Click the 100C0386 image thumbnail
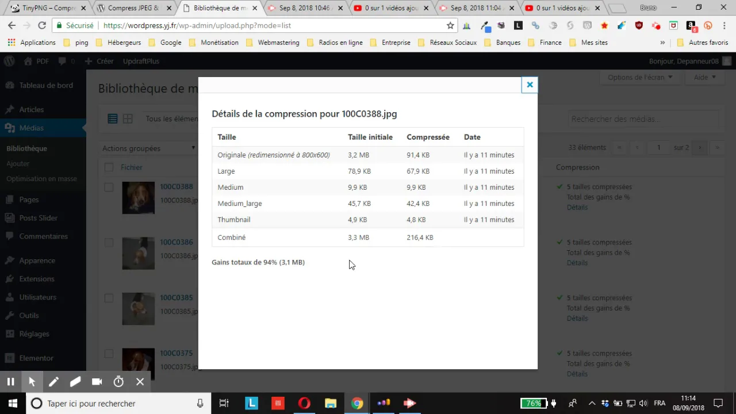 138,254
